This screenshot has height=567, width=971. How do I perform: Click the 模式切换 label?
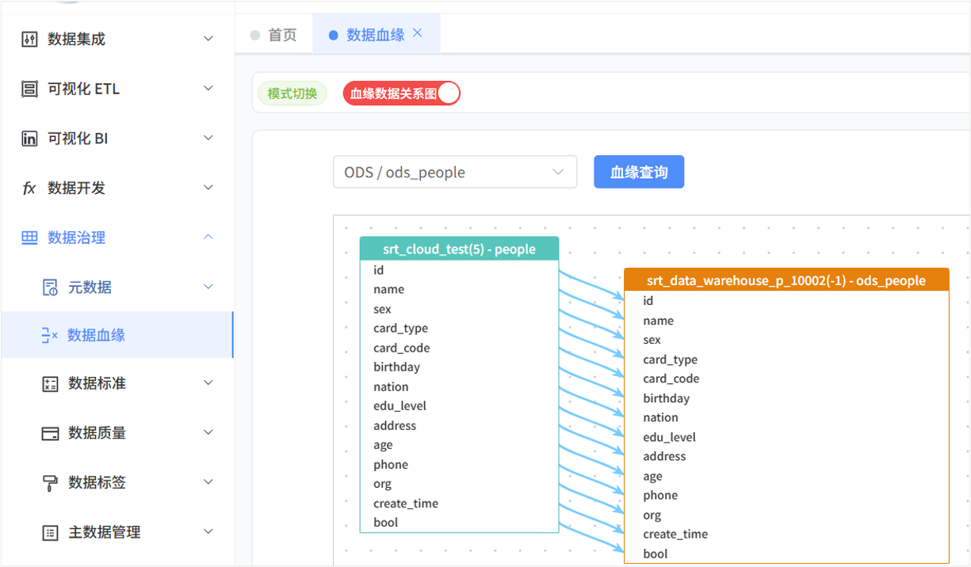click(292, 93)
